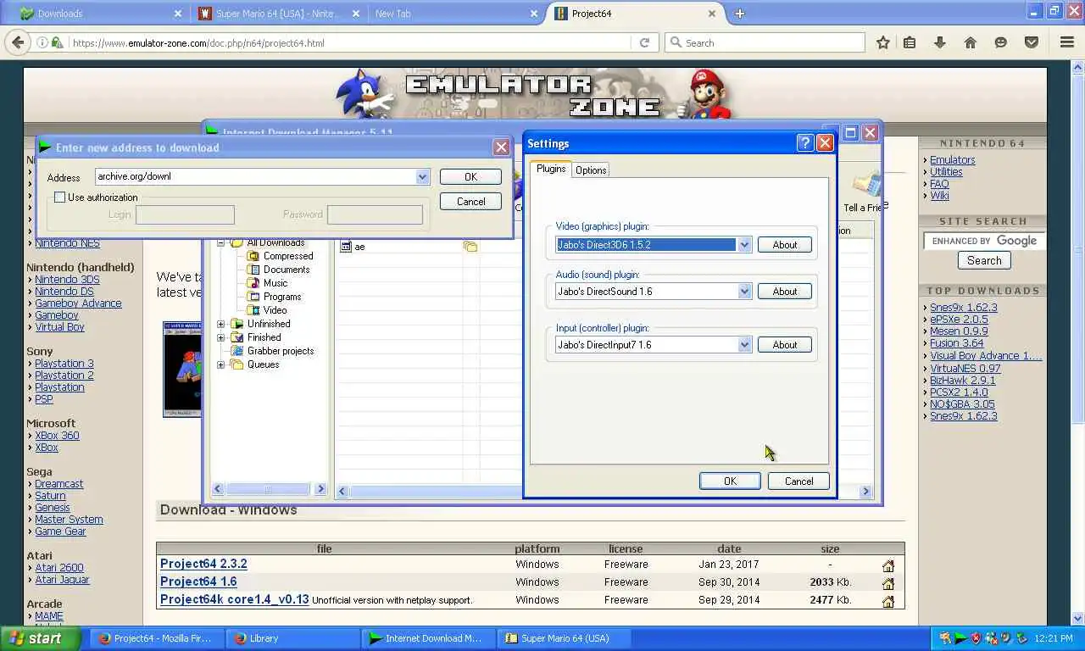Go back using Firefox's back arrow
The height and width of the screenshot is (651, 1085).
coord(17,42)
